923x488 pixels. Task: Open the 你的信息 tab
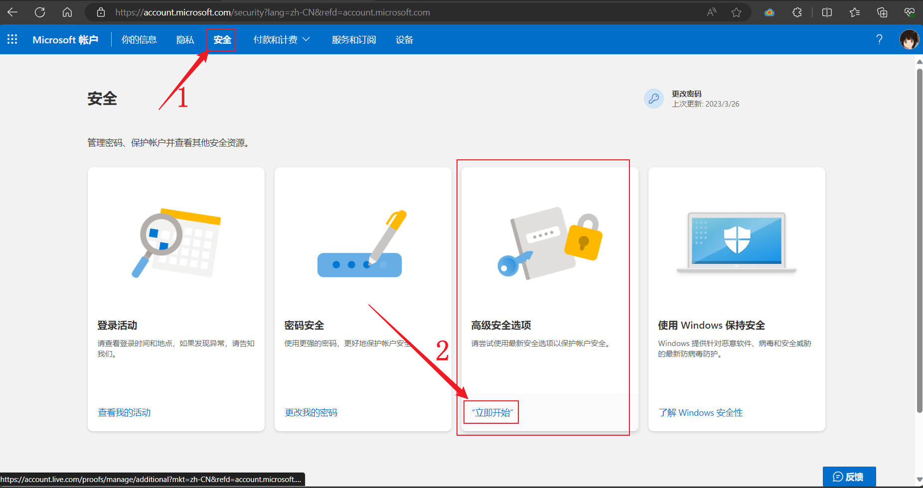pos(139,40)
